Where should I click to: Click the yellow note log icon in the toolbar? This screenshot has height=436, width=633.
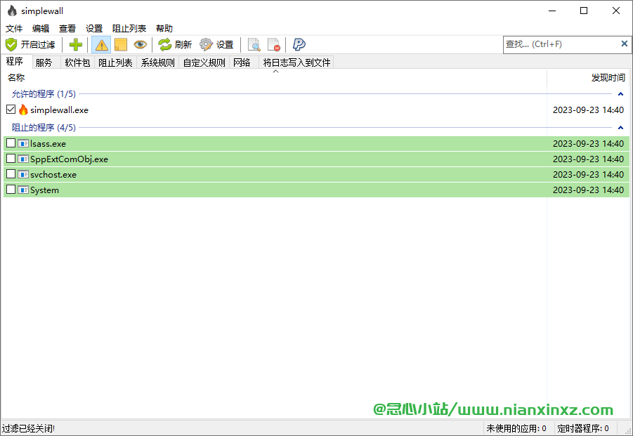click(121, 44)
